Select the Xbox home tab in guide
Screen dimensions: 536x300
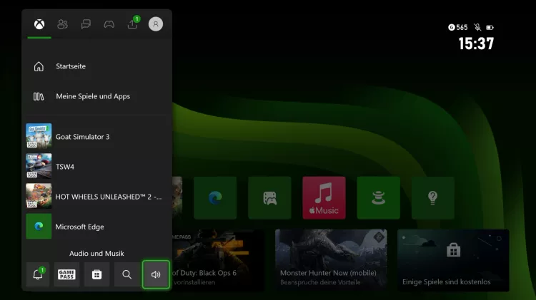[x=39, y=24]
